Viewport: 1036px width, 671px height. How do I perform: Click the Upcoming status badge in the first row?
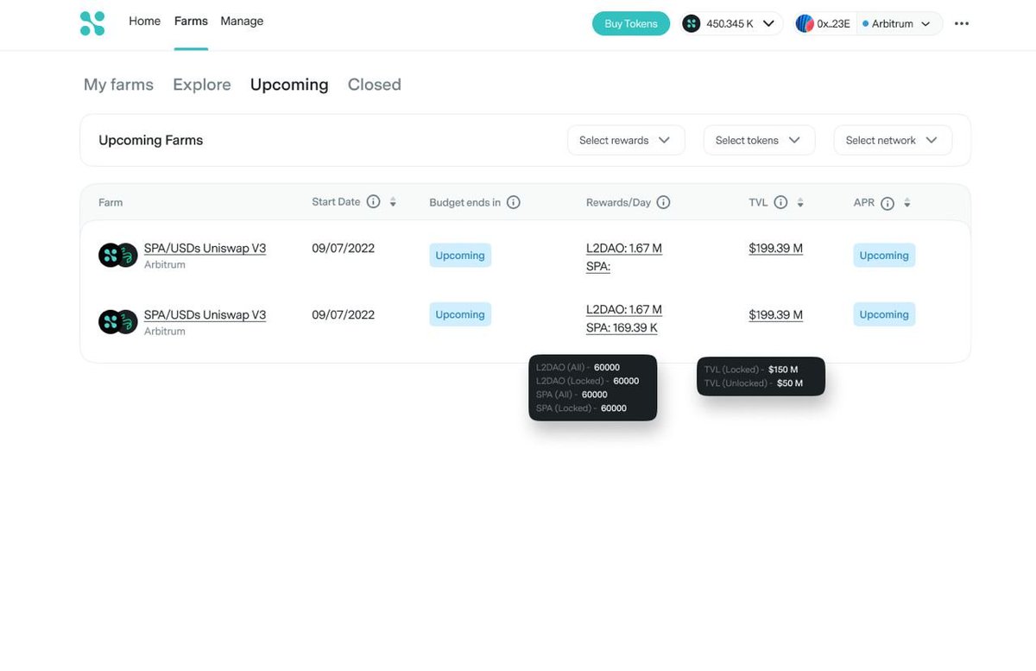coord(459,255)
